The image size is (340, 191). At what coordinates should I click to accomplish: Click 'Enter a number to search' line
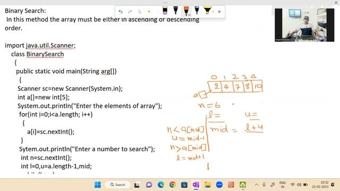(x=87, y=149)
